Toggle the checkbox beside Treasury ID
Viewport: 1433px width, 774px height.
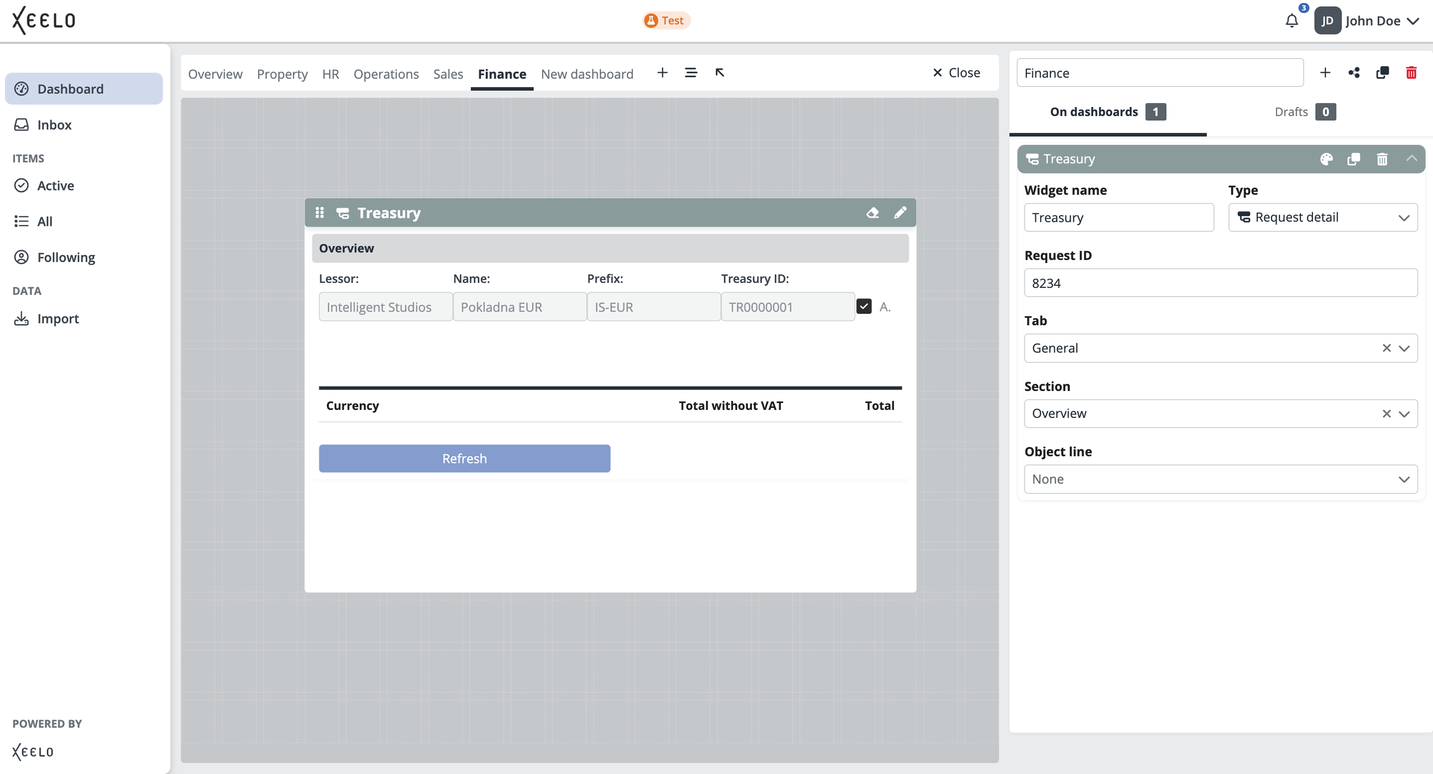pos(863,306)
